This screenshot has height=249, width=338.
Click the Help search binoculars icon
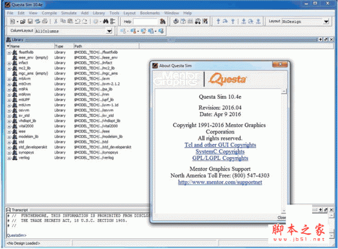pyautogui.click(x=163, y=21)
